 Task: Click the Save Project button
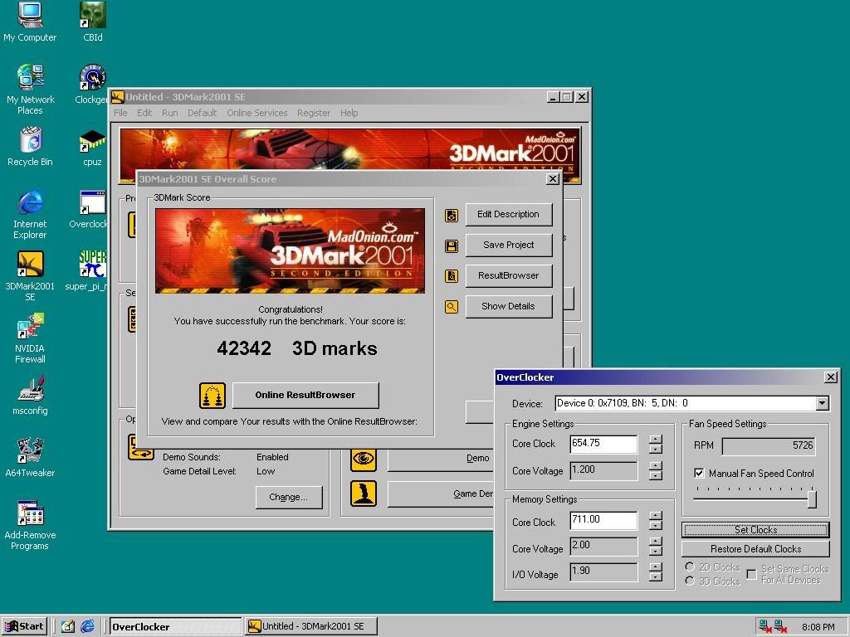coord(509,245)
